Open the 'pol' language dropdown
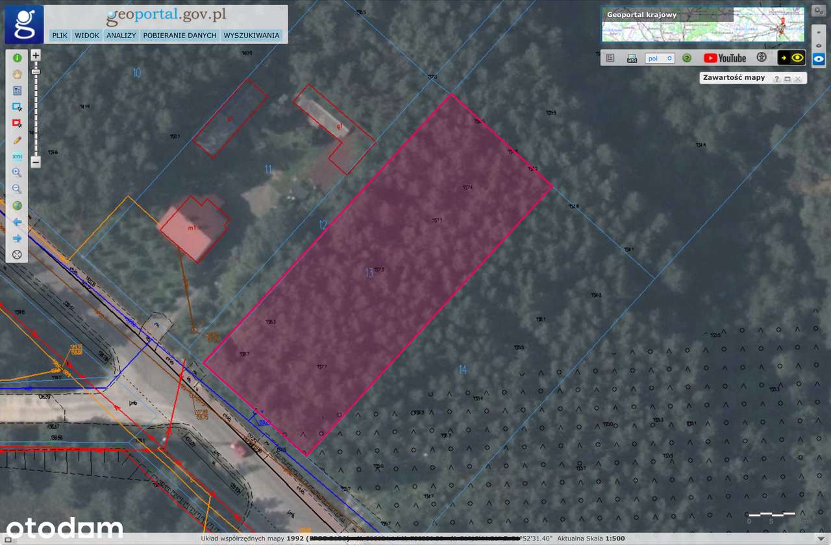 tap(660, 58)
